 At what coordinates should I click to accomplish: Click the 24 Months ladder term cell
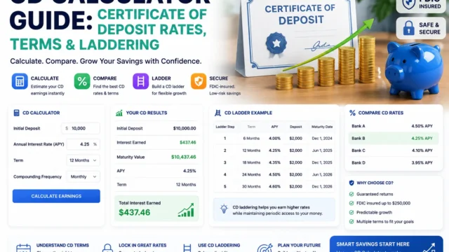251,174
